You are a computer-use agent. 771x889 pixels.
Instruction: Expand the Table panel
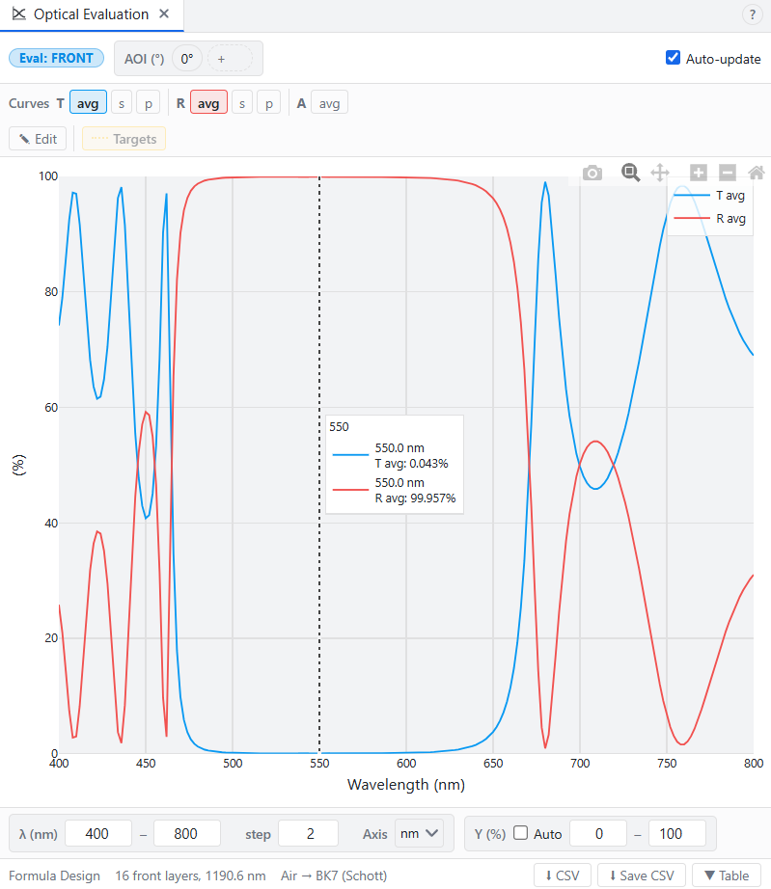pos(726,876)
